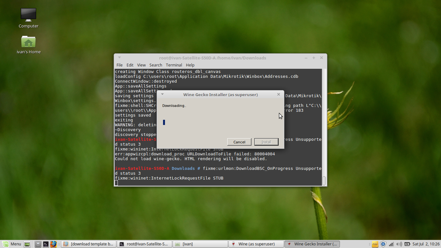441x248 pixels.
Task: Switch to root@ivan-Satellite terminal taskbar entry
Action: [x=144, y=244]
